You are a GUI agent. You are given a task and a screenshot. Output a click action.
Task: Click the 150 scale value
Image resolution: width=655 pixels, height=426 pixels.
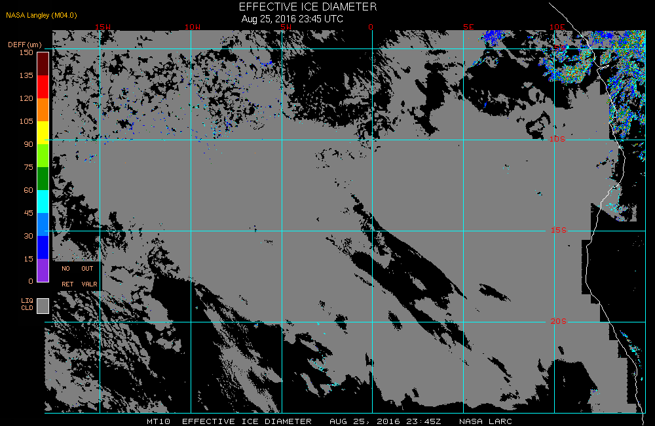(26, 52)
